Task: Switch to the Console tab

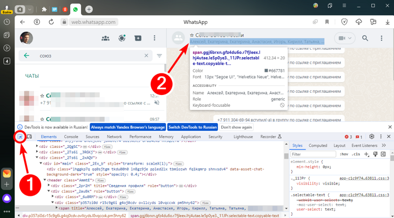Action: point(71,137)
